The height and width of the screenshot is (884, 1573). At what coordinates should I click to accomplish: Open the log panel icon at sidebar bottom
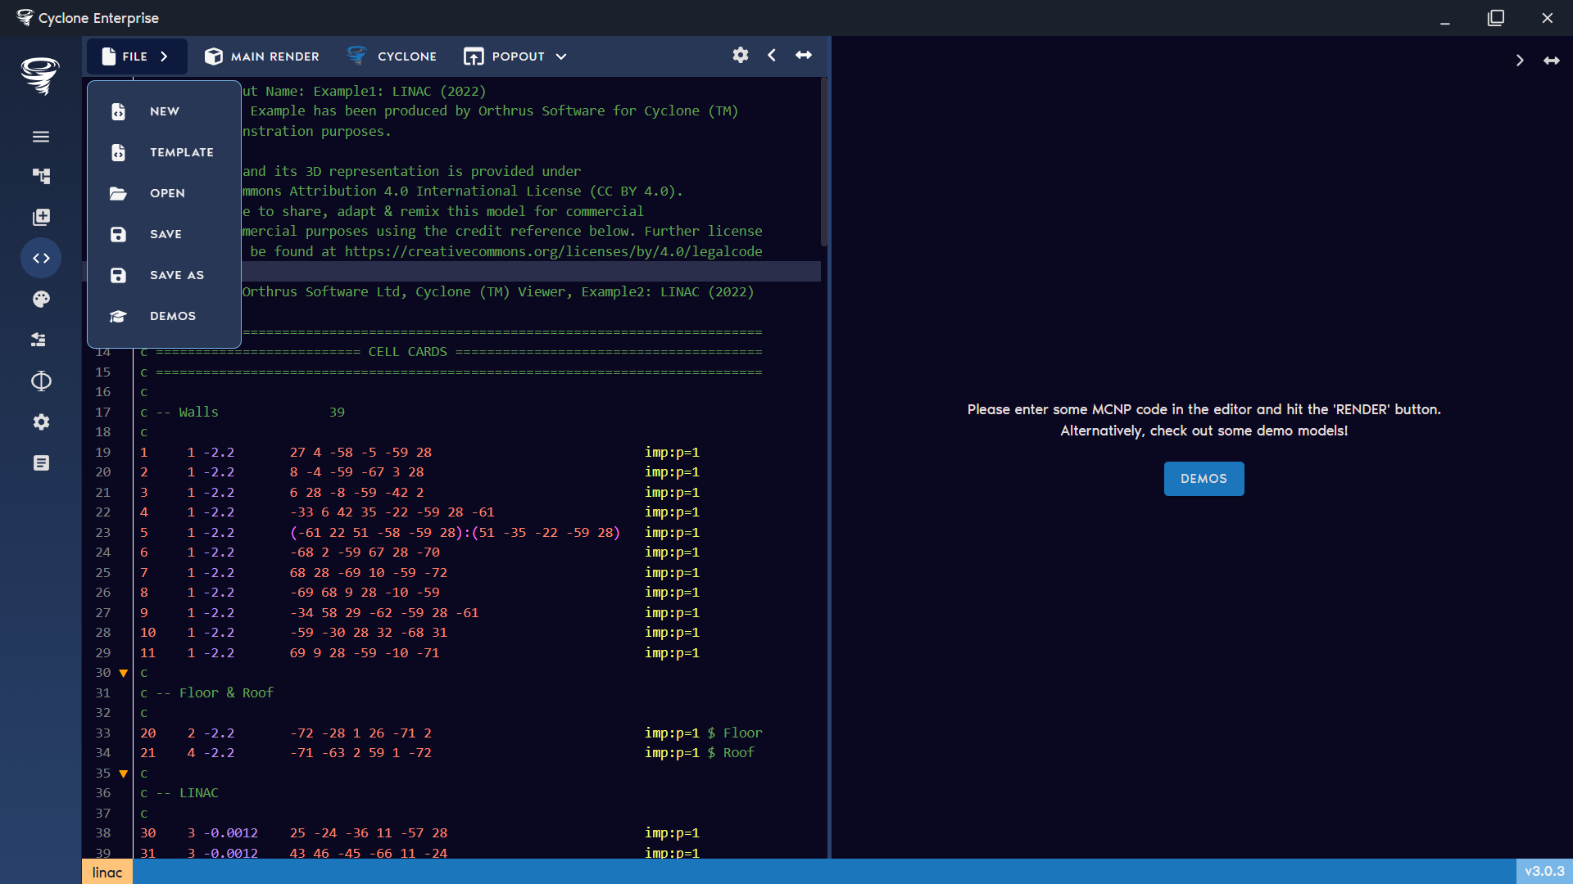(41, 462)
